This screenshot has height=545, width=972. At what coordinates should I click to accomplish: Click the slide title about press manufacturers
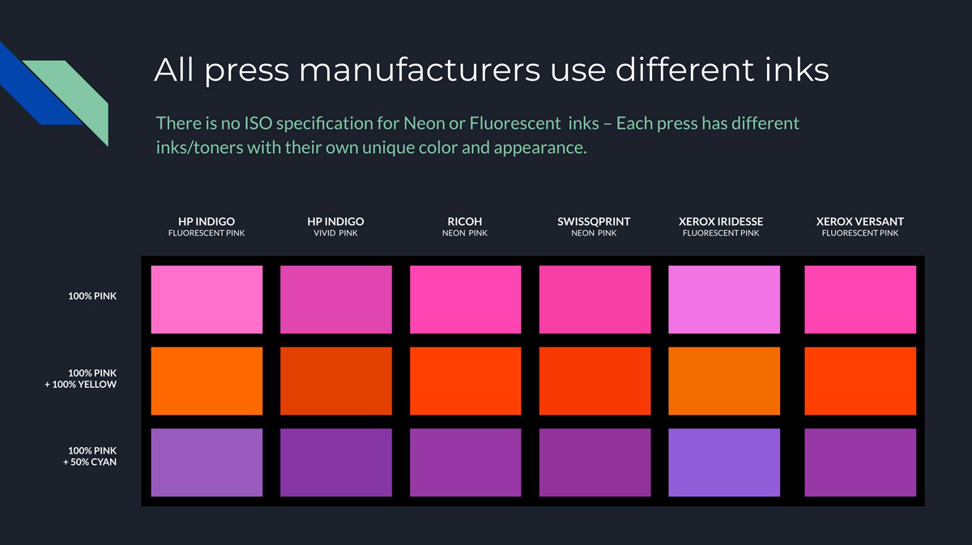click(492, 70)
